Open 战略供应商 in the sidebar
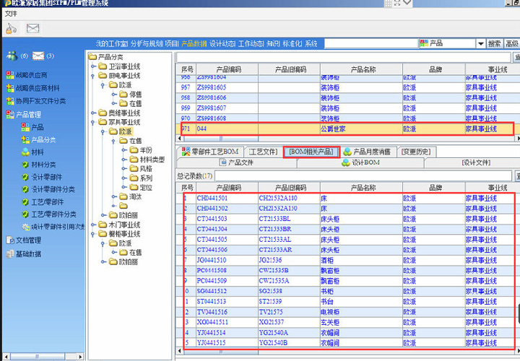 tap(31, 75)
